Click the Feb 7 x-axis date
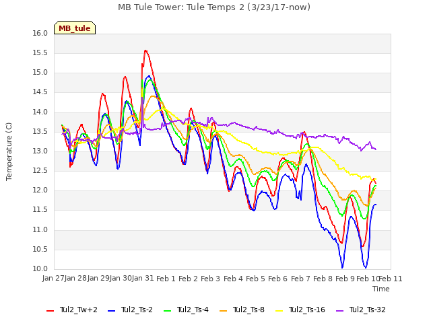Viewport: 431px width, 323px height. (300, 279)
